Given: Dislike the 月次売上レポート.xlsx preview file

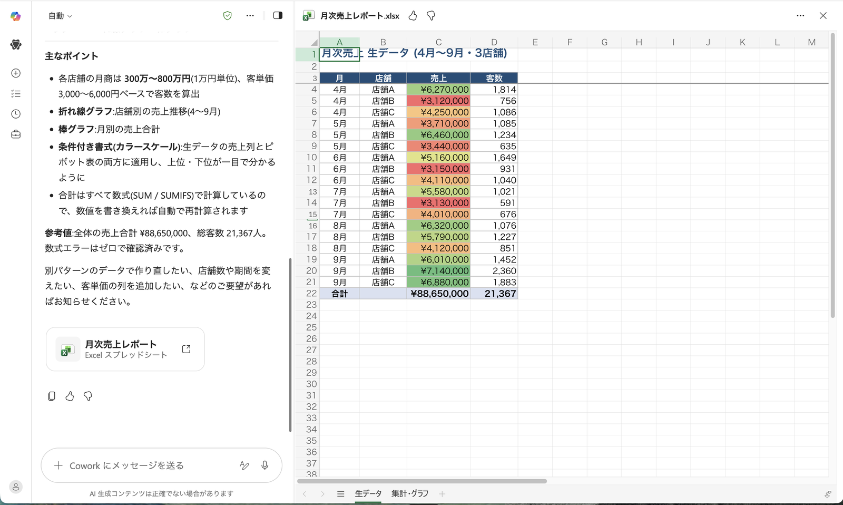Looking at the screenshot, I should coord(431,16).
